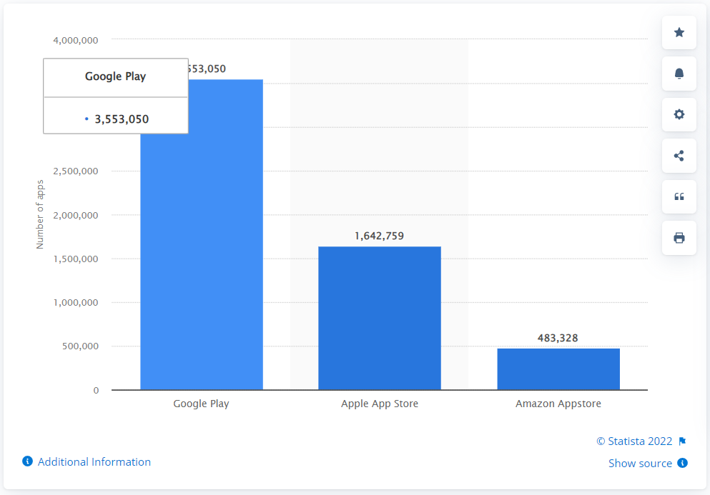Open the gear settings icon

coord(679,114)
